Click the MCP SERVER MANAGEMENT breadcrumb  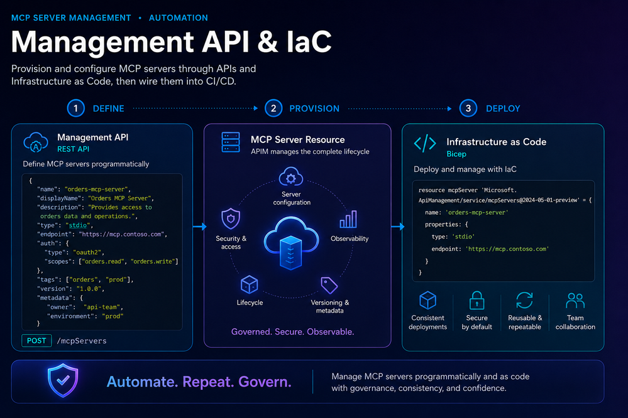(71, 18)
